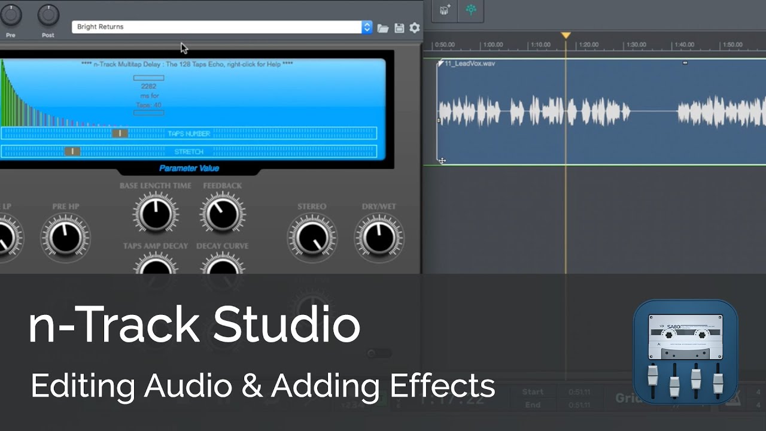The width and height of the screenshot is (766, 431).
Task: Click the fade-in corner handle of 11_LeadVox.wav
Action: click(x=441, y=63)
